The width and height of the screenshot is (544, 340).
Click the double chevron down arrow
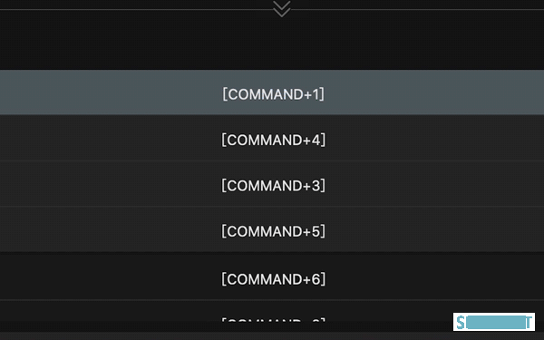282,9
